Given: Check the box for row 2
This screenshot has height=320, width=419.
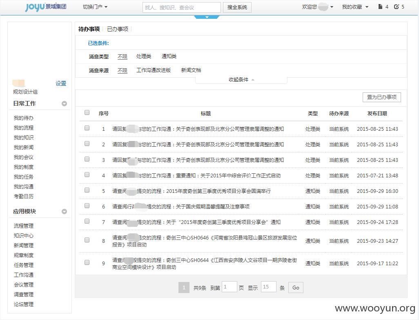Looking at the screenshot, I should tap(87, 143).
